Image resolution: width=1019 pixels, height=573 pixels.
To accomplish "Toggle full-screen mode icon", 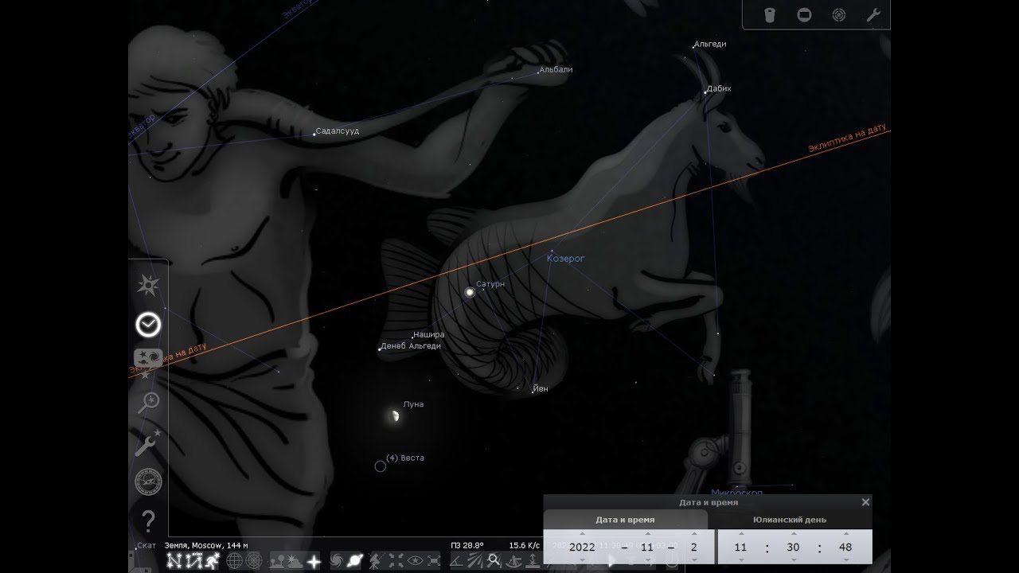I will tap(433, 561).
